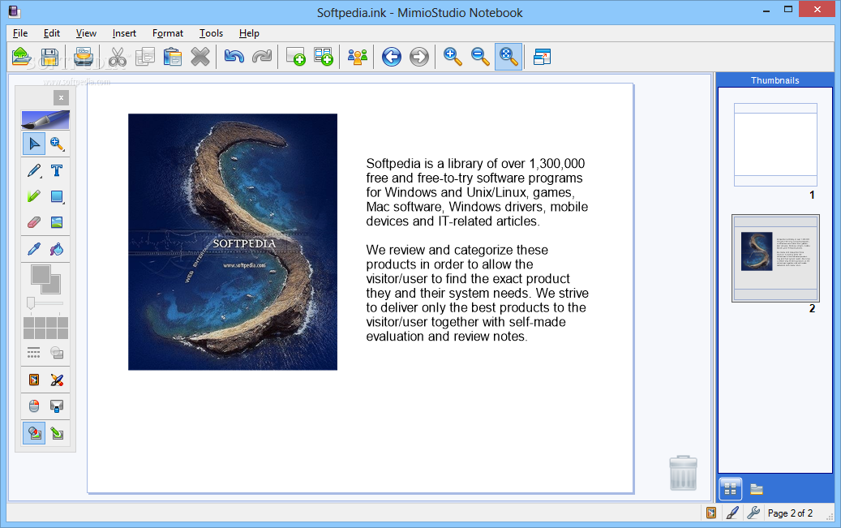Open the screen clipping tool
This screenshot has height=528, width=841.
(57, 406)
